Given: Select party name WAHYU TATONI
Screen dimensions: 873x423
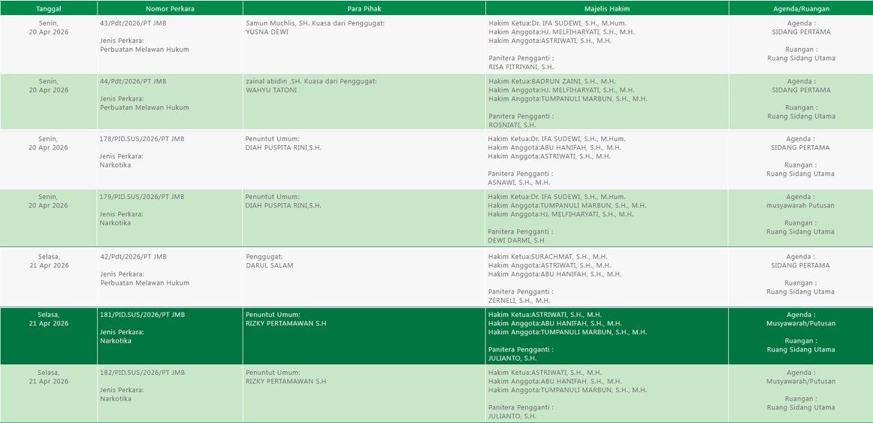Looking at the screenshot, I should pos(271,90).
